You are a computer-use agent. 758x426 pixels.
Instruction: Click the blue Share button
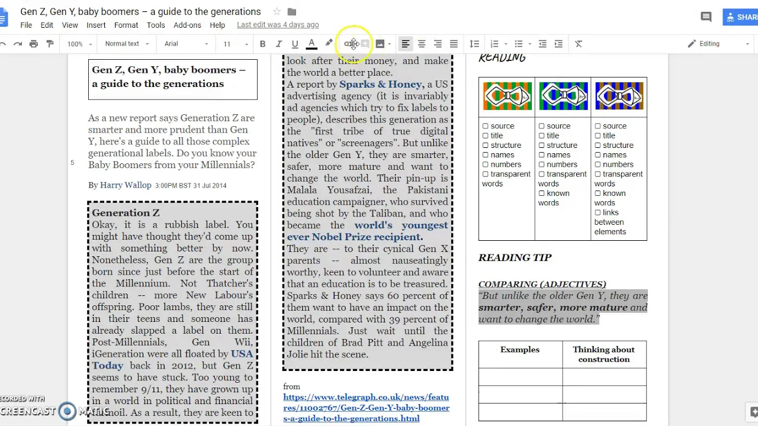[740, 17]
